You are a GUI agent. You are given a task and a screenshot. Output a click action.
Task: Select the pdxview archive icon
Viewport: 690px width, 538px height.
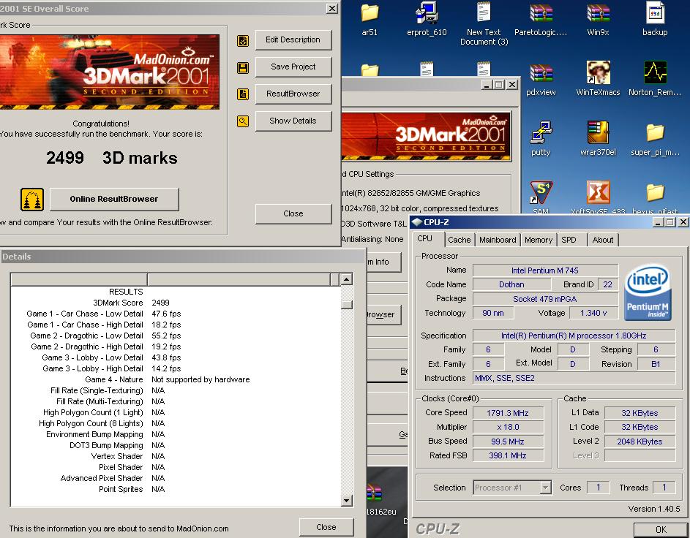[541, 73]
